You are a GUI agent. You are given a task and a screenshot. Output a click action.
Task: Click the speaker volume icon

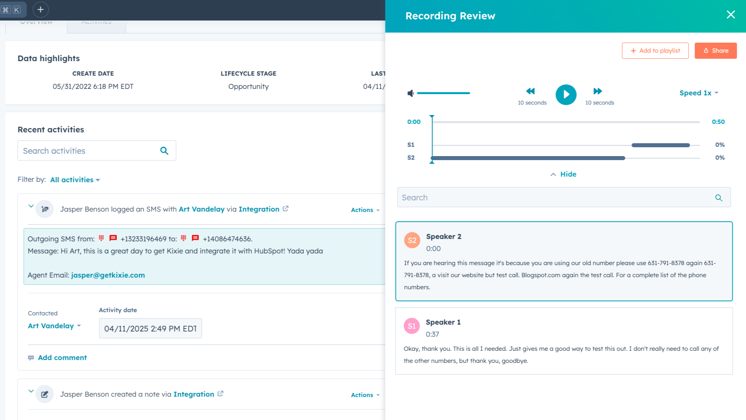(410, 93)
